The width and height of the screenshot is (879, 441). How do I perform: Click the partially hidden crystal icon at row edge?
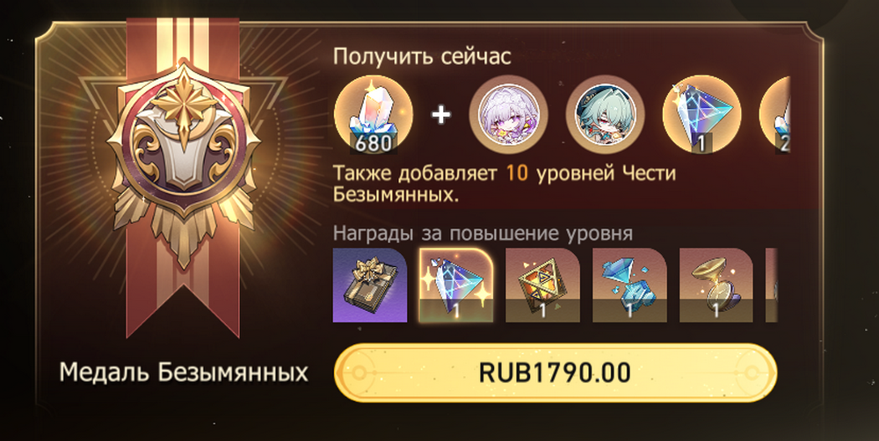coord(774,115)
